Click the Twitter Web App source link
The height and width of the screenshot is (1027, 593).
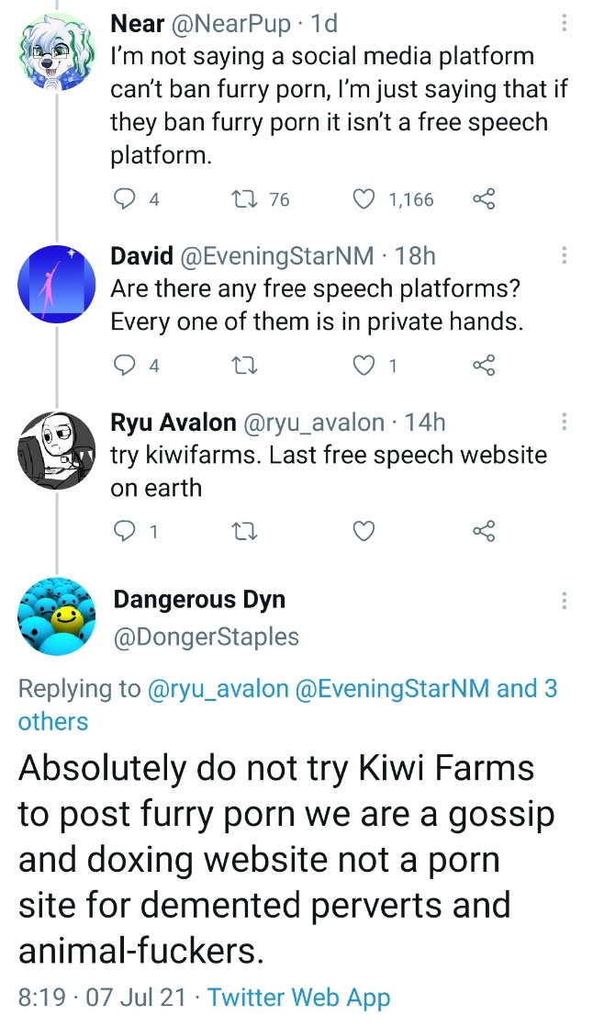(x=298, y=999)
